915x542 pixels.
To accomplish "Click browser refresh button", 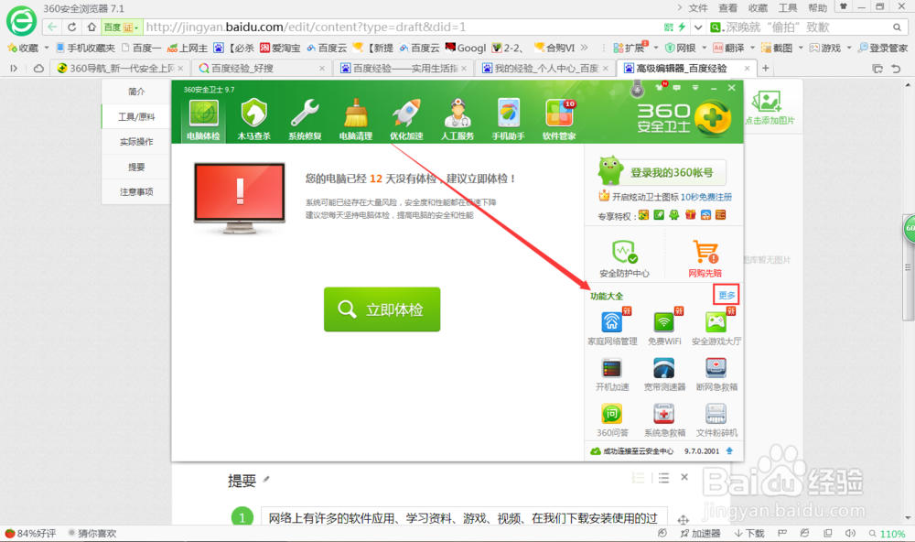I will pyautogui.click(x=71, y=27).
